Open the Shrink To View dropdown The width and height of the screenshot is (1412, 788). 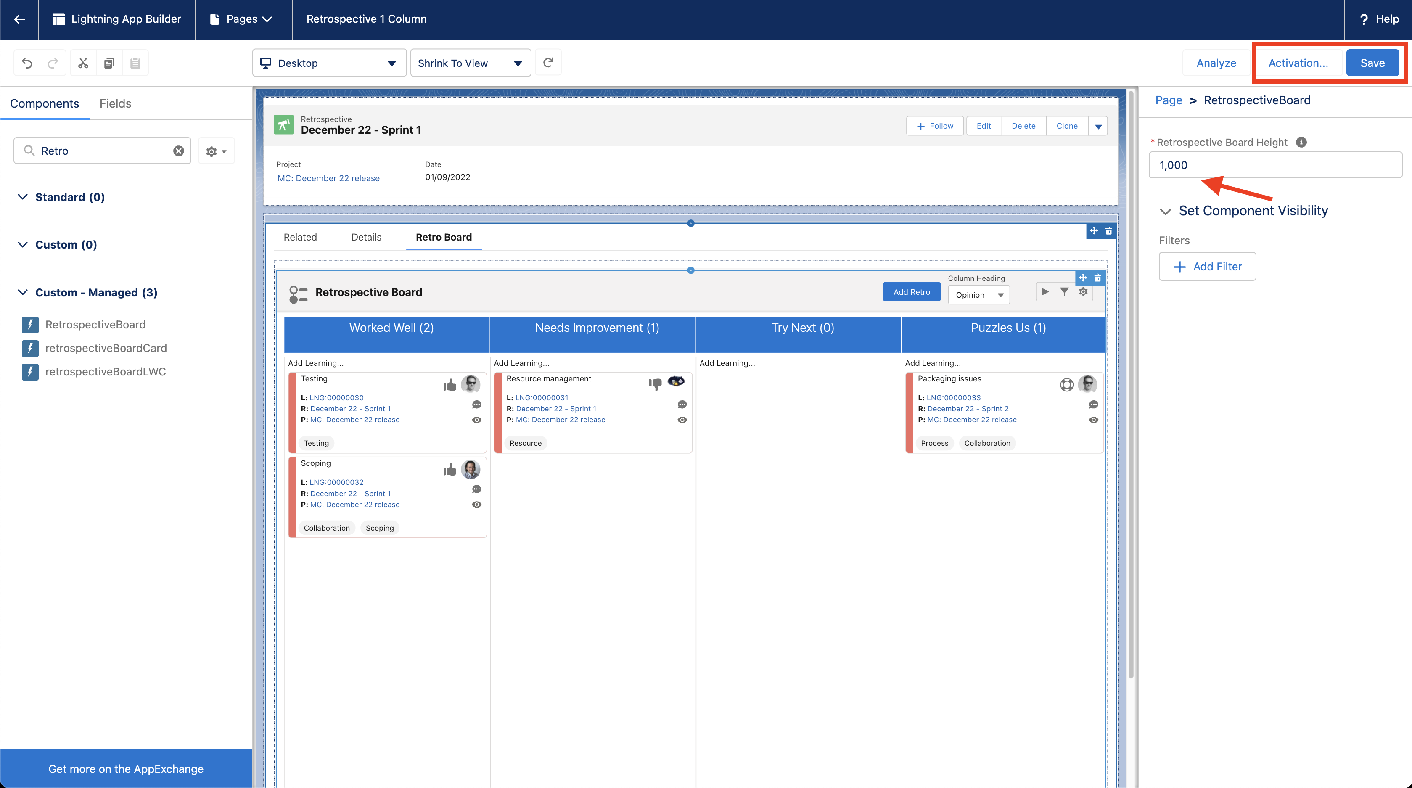point(470,63)
